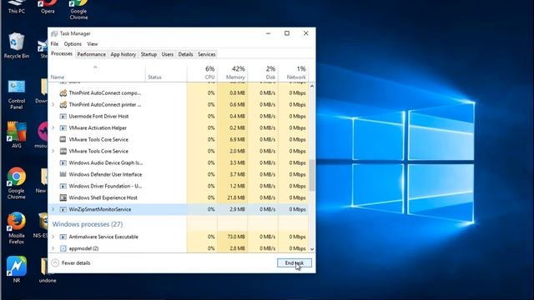The height and width of the screenshot is (300, 534).
Task: Click the Usermode Font Driver Host icon
Action: (x=63, y=117)
